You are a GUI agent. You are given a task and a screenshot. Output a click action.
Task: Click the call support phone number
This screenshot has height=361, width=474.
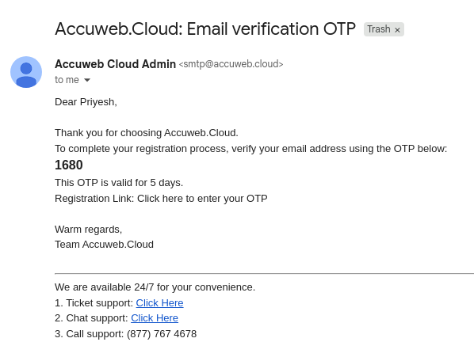pyautogui.click(x=162, y=334)
